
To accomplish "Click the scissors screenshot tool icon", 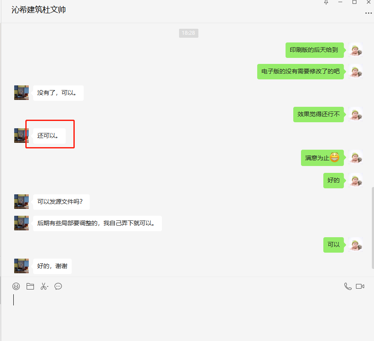I will pos(43,286).
